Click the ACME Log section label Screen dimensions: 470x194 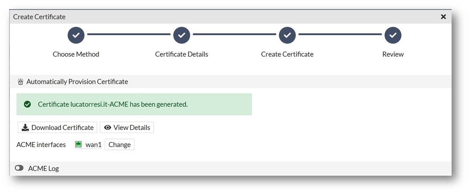[x=44, y=169]
